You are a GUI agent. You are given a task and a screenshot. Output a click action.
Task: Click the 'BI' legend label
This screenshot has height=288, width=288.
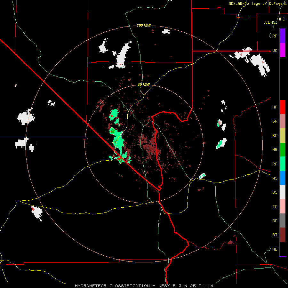coord(275,235)
